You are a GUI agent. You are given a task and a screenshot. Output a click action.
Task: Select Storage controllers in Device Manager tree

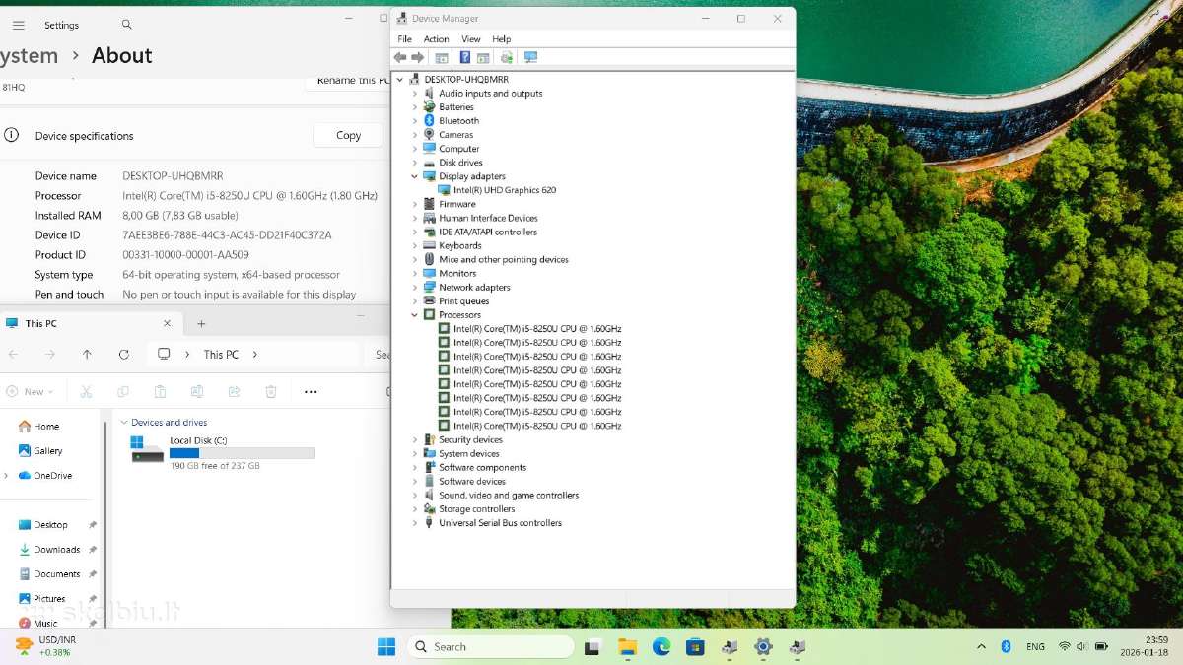click(x=477, y=509)
